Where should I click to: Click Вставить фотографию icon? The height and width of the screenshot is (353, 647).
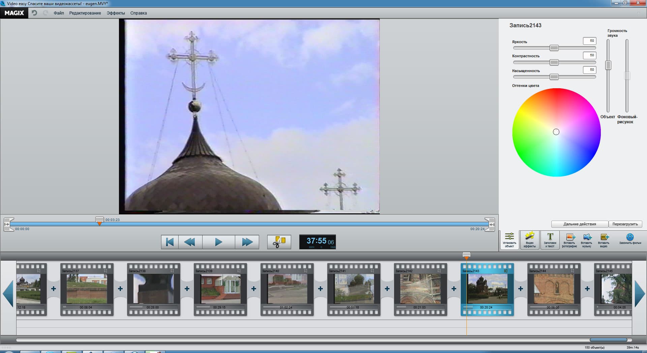(569, 240)
